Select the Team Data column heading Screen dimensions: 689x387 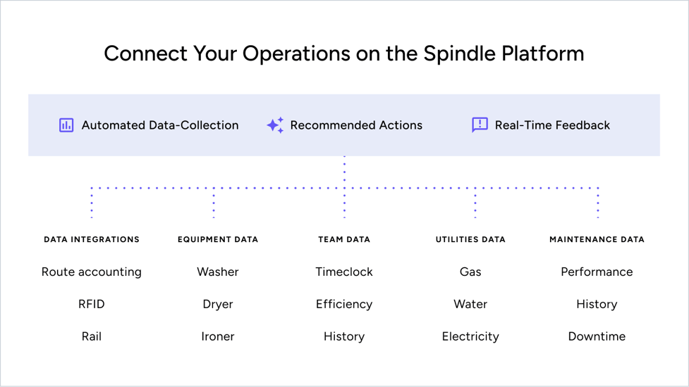pyautogui.click(x=344, y=239)
